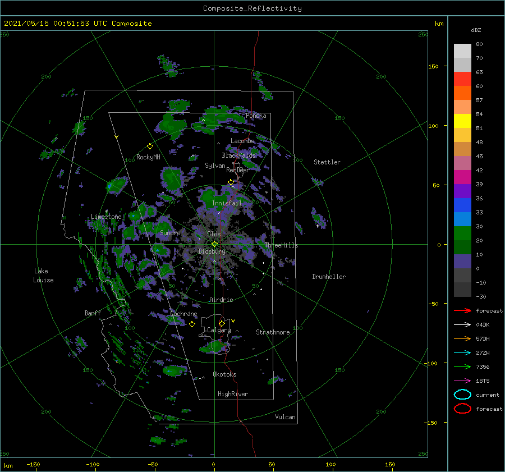Screen dimensions: 505x472
Task: Click the Okotoks label
Action: 224,374
